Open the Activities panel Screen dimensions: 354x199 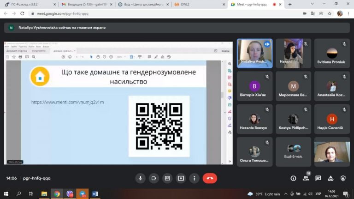(x=330, y=178)
